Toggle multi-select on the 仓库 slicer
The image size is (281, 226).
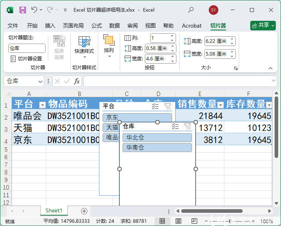175,126
